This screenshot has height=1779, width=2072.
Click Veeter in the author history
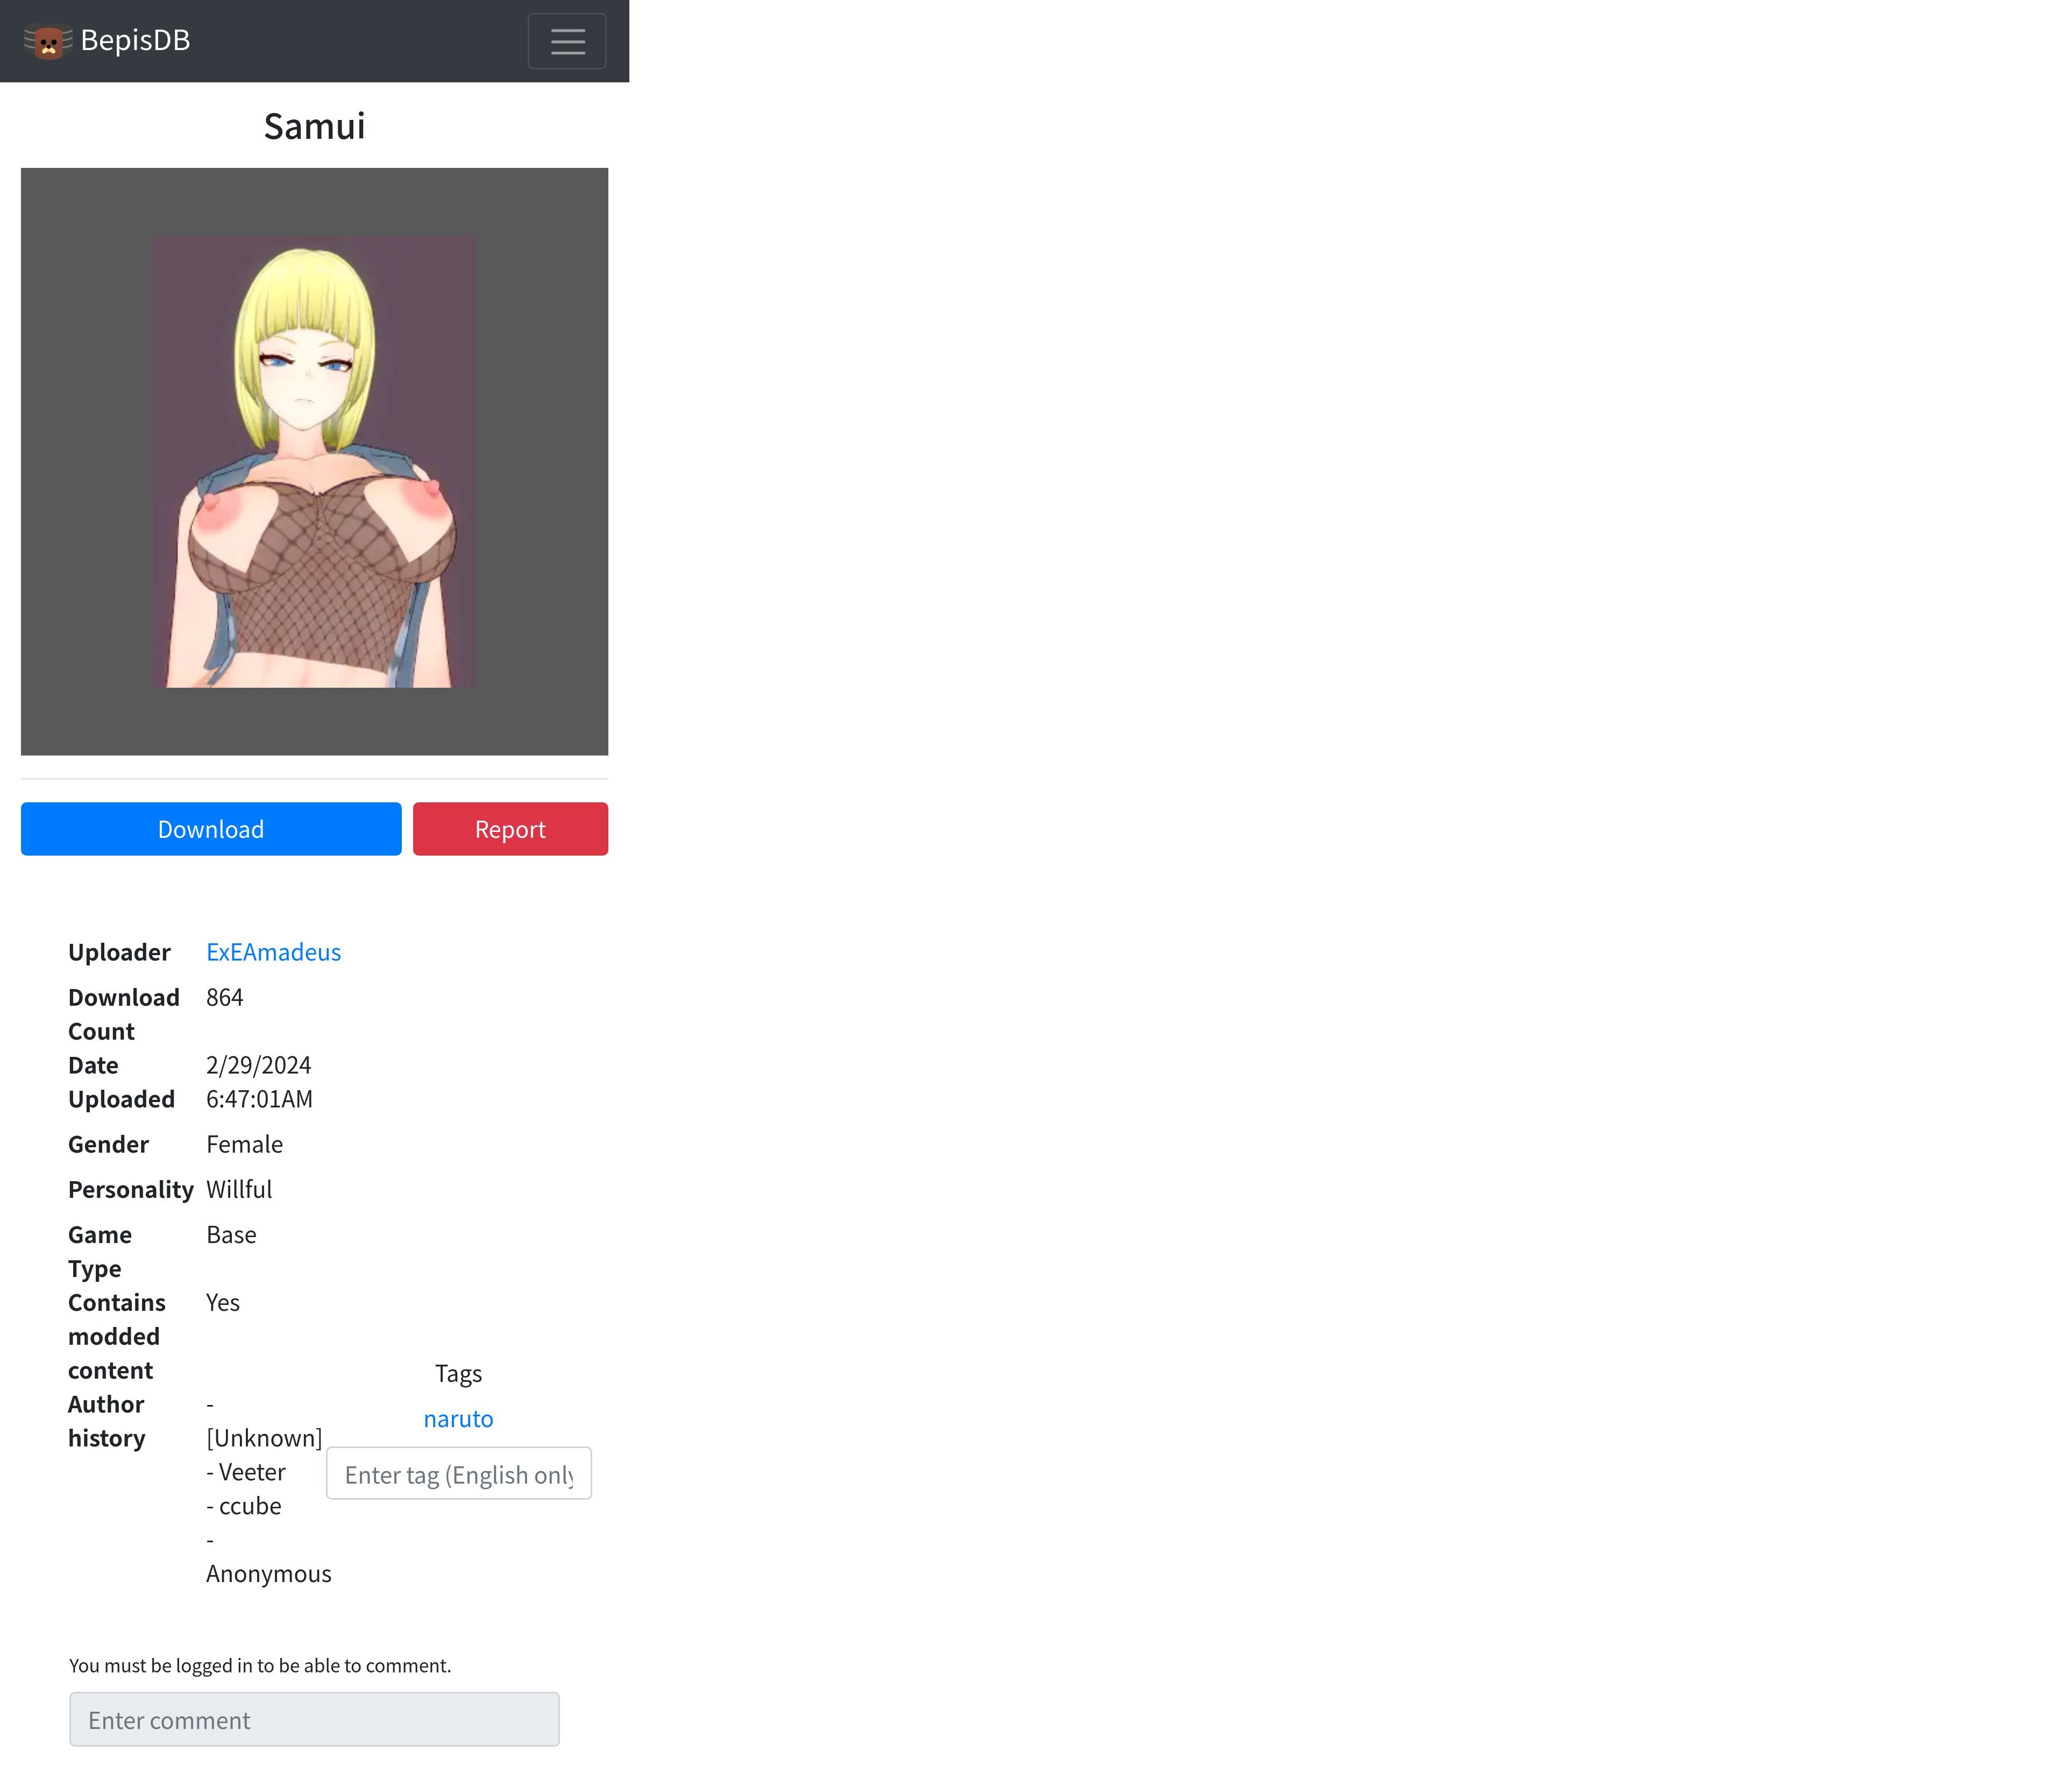[x=251, y=1472]
